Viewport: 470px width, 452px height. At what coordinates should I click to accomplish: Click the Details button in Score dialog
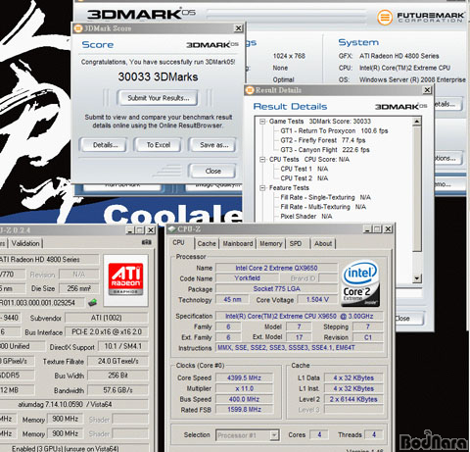105,145
